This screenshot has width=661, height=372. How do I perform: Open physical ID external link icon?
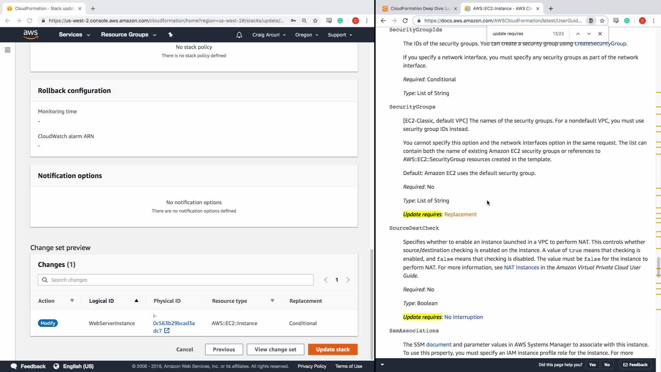pyautogui.click(x=167, y=331)
